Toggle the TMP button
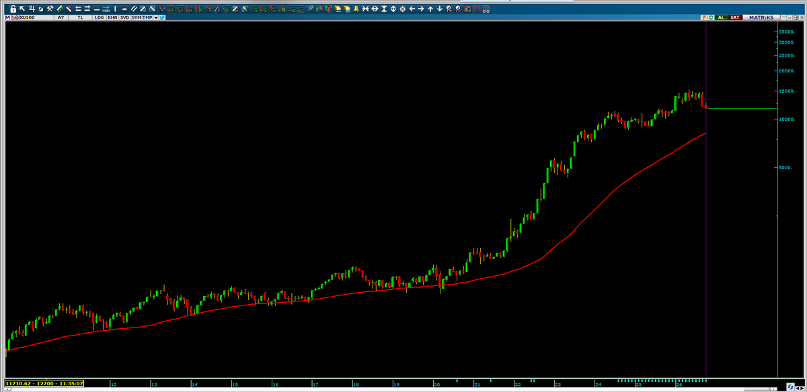This screenshot has width=807, height=392. click(x=147, y=17)
